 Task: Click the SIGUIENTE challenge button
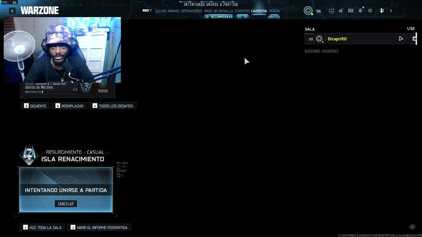point(35,106)
